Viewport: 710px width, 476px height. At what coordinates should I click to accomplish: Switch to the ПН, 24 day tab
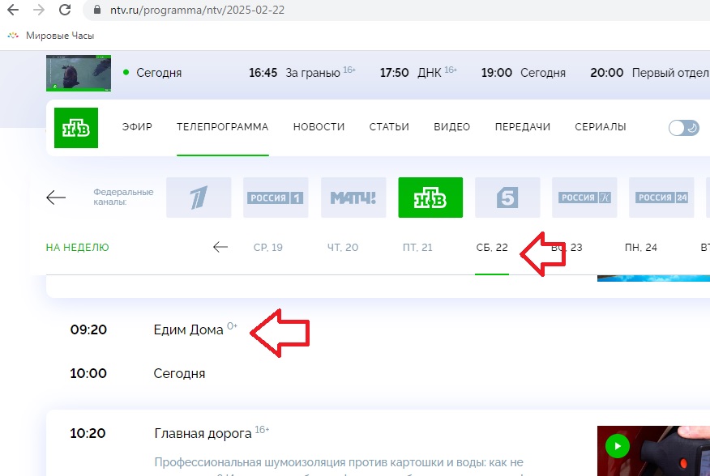[x=641, y=248]
